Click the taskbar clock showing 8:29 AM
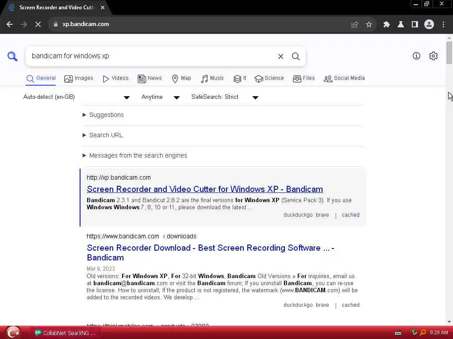Screen dimensions: 453x339 (439, 332)
